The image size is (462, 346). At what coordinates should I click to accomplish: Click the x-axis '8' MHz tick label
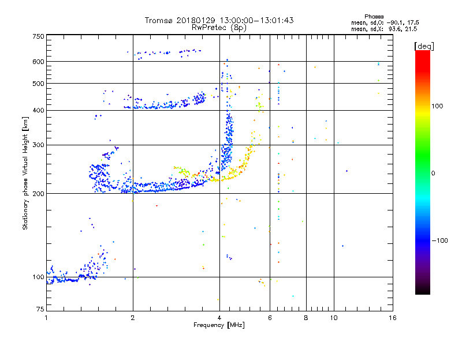[x=306, y=318]
